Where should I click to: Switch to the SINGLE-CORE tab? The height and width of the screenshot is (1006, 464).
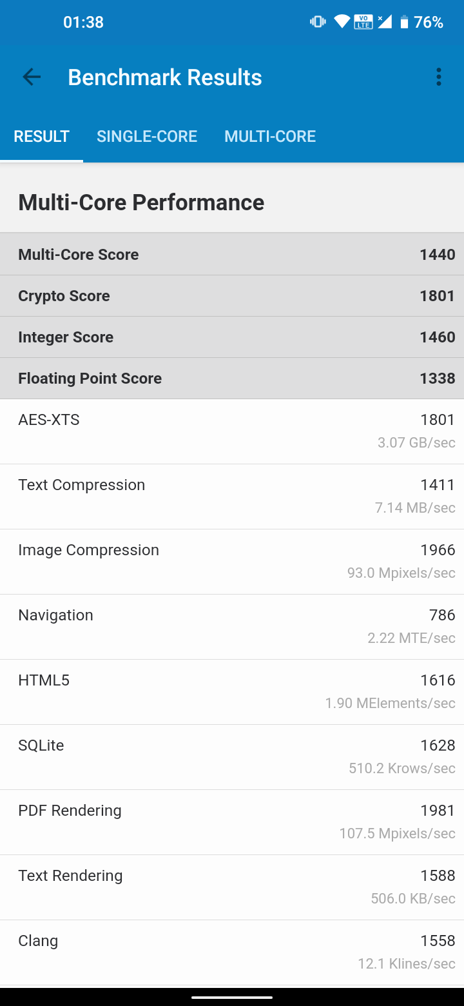point(147,137)
